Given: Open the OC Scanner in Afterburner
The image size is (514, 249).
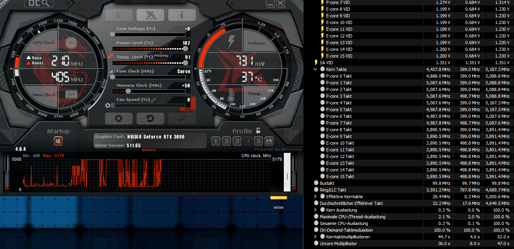Looking at the screenshot, I should 39,4.
